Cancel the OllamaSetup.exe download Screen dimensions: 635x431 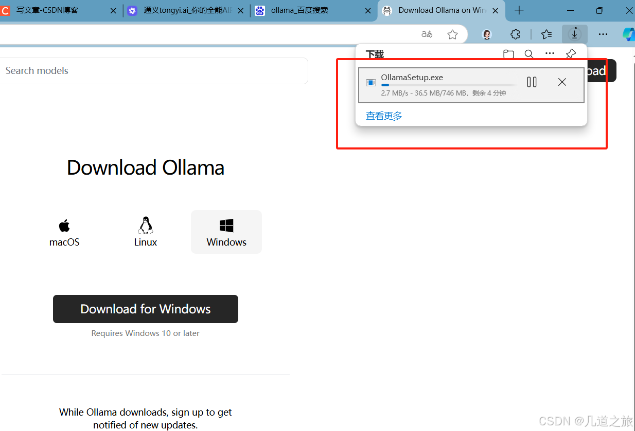point(562,82)
